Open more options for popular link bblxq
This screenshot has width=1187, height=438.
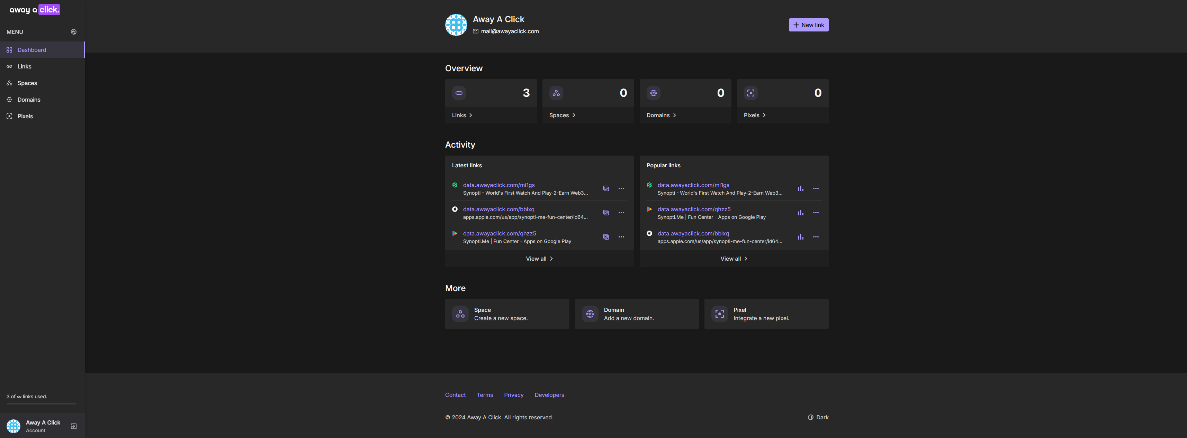(x=816, y=237)
